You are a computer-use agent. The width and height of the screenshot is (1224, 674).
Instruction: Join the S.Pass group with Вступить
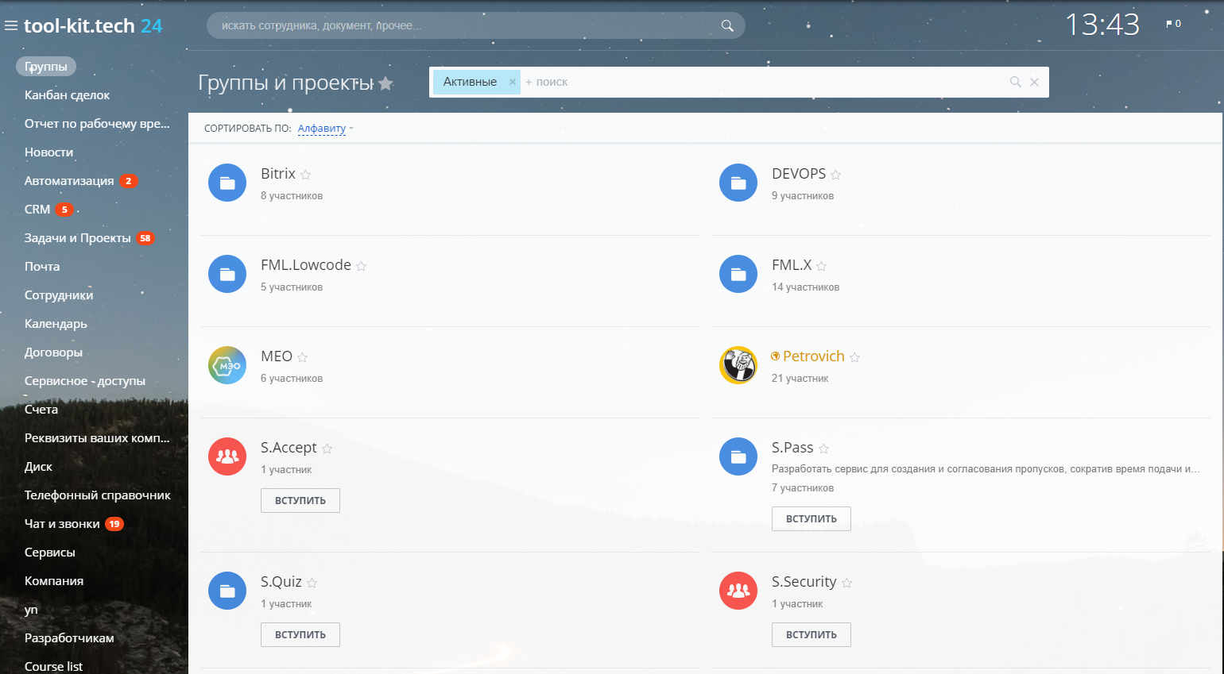click(811, 518)
